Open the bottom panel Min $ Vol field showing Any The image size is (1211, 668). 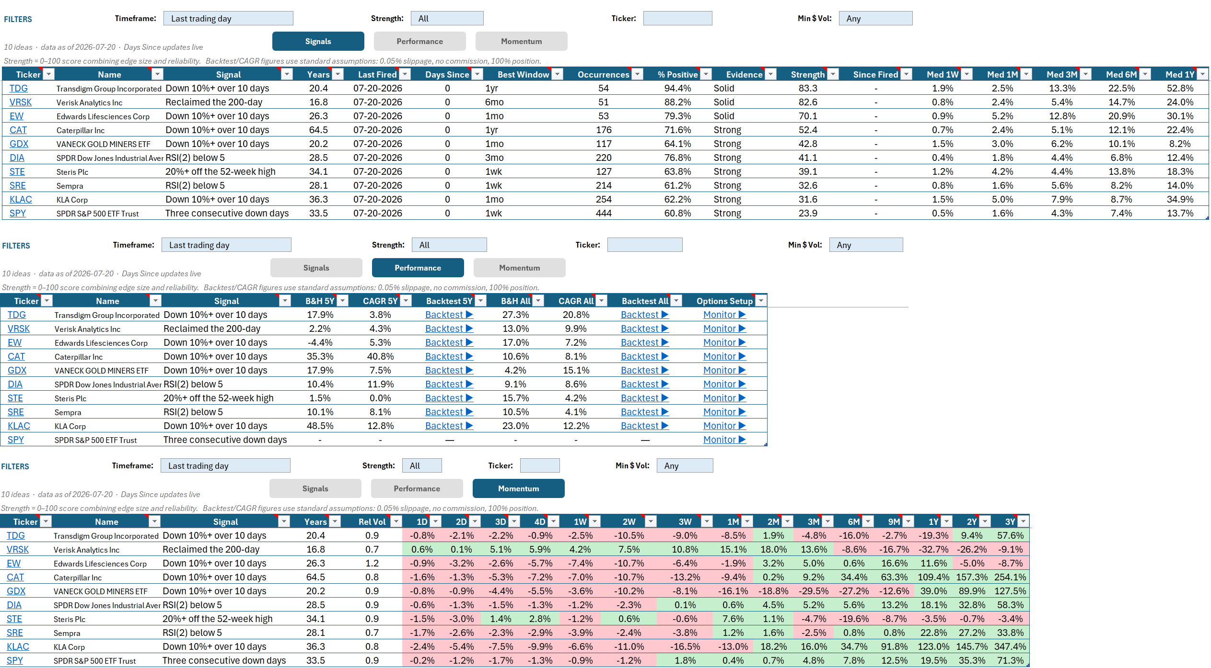(685, 465)
